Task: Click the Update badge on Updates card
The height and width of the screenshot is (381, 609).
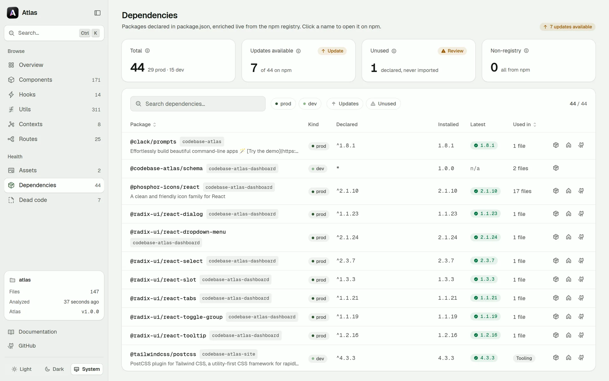Action: (x=332, y=51)
